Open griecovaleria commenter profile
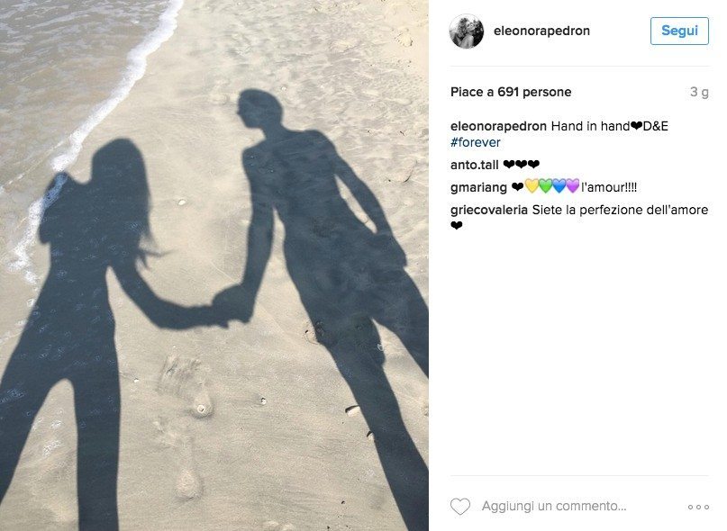The image size is (727, 531). click(488, 210)
